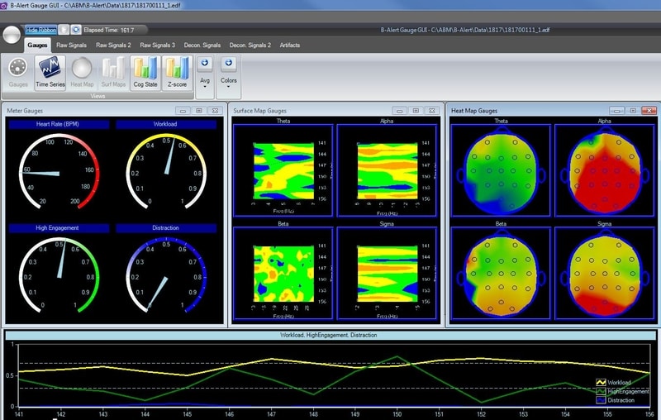661x420 pixels.
Task: Click the Distraction legend color swatch
Action: [x=601, y=399]
